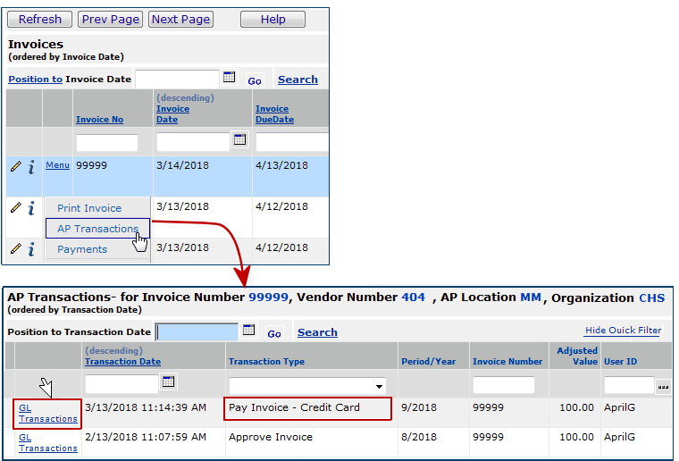Open calendar picker next to Transaction Date position
Viewport: 679px width, 461px height.
click(249, 331)
